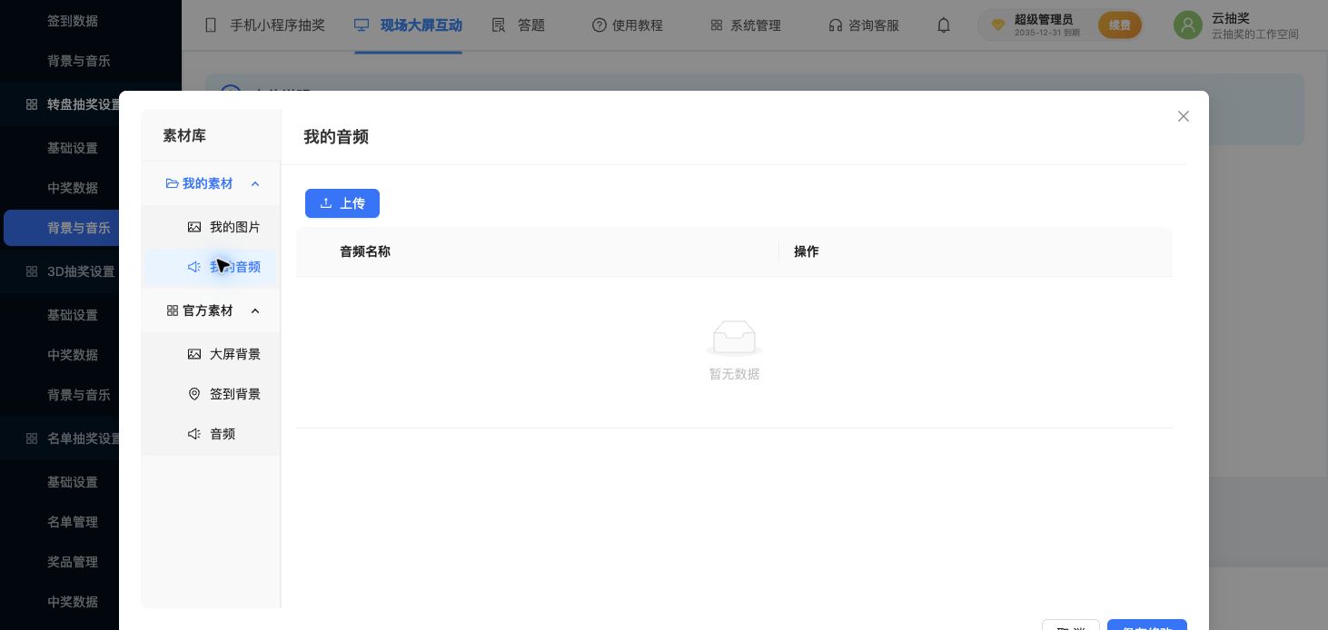Click the 素材库 panel title
This screenshot has width=1328, height=630.
(184, 135)
